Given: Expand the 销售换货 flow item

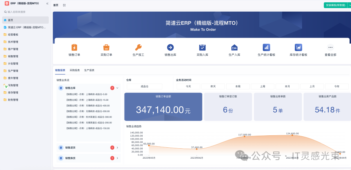Looking at the screenshot, I should [117, 158].
